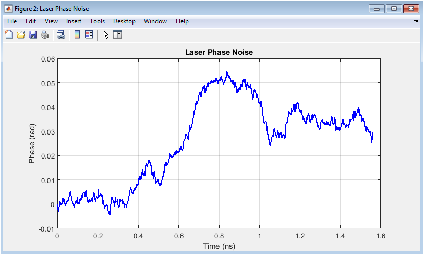Expand the View menu
Viewport: 424px width, 255px height.
coord(51,21)
